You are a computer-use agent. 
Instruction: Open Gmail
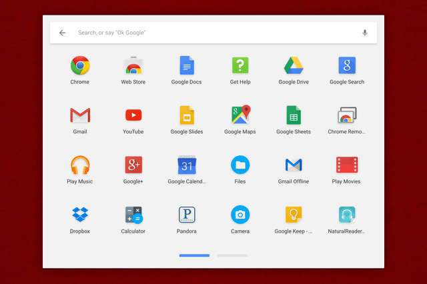80,115
